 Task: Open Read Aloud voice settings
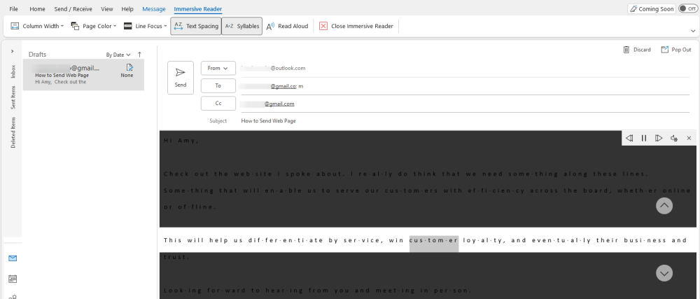[x=673, y=139]
